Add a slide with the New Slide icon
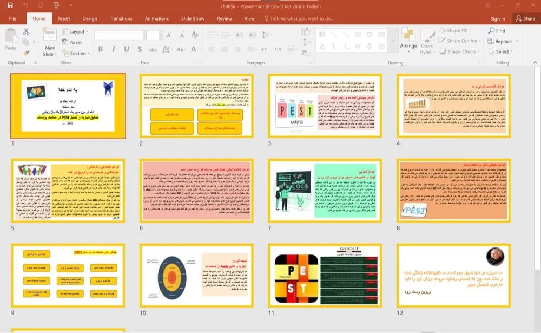541x333 pixels. pyautogui.click(x=50, y=35)
